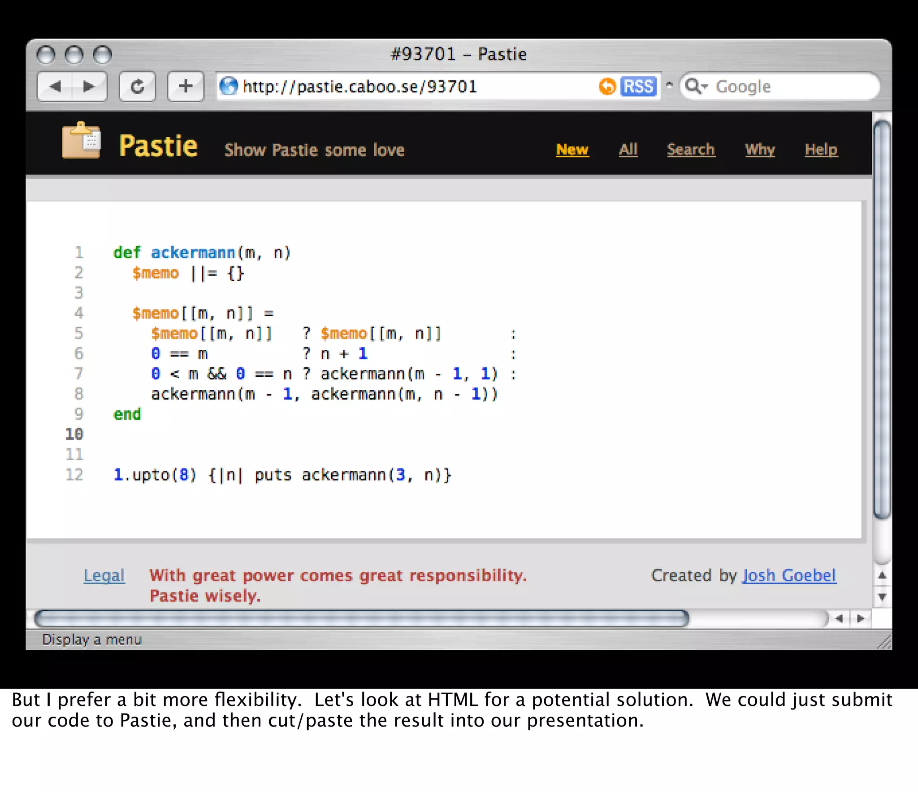The image size is (918, 792).
Task: Click the horizontal scrollbar right arrow
Action: coord(861,619)
